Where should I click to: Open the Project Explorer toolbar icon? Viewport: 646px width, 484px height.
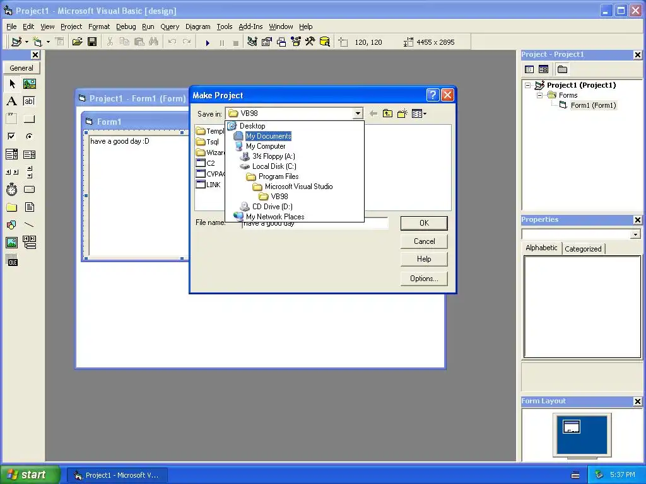252,42
